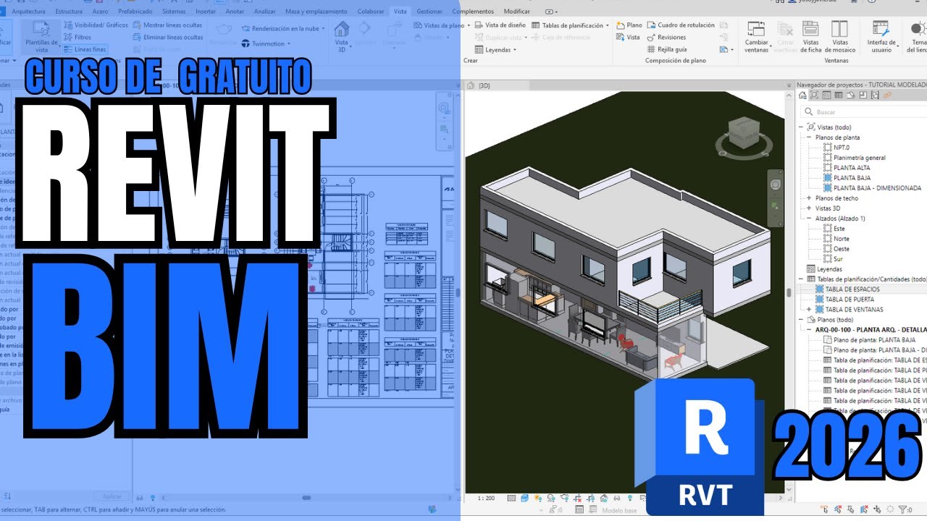Collapse the Planos de planta node
927x521 pixels.
810,137
